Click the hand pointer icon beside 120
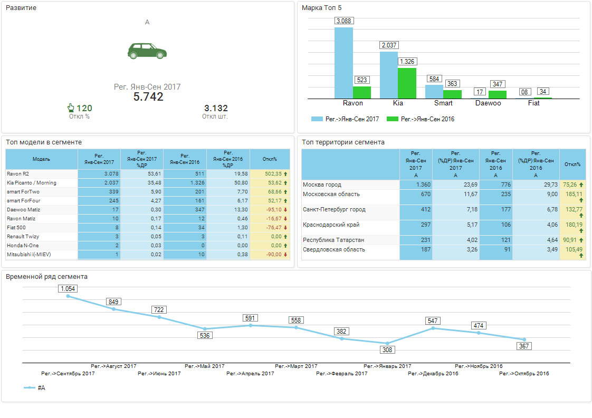Image resolution: width=592 pixels, height=418 pixels. tap(71, 108)
